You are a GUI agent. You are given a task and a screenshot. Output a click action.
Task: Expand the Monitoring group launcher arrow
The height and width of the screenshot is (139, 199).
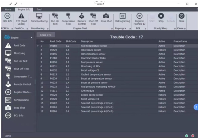click(48, 29)
